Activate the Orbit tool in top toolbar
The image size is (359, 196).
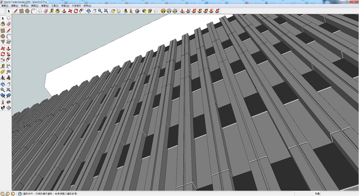click(89, 11)
